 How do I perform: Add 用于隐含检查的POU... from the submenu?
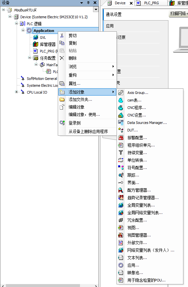point(150,280)
